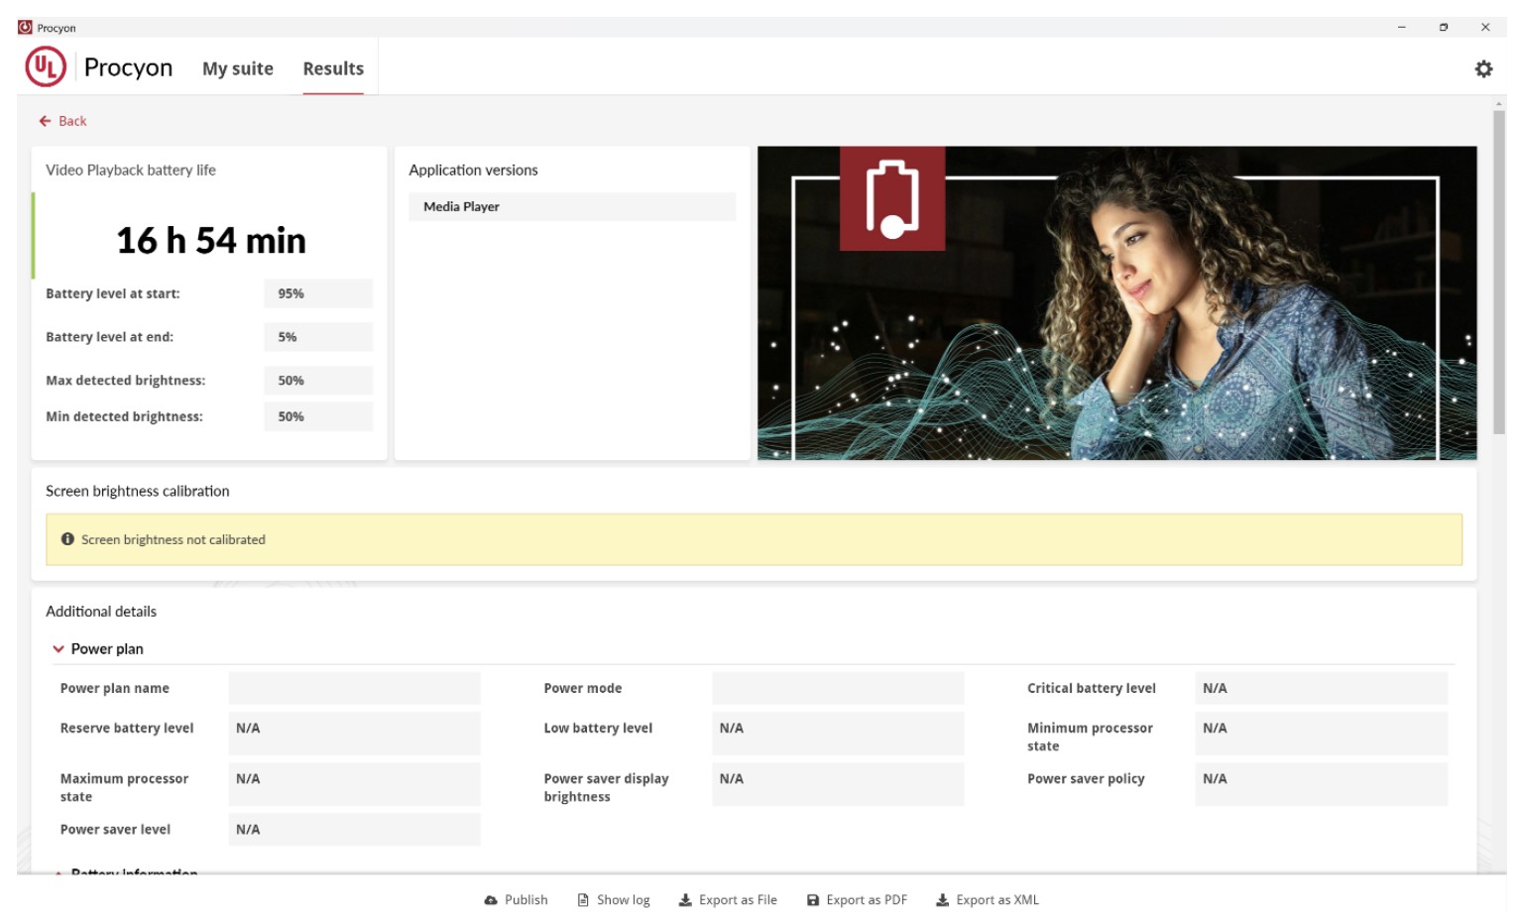Click Power saver level N/A value
The height and width of the screenshot is (914, 1517).
pos(354,830)
